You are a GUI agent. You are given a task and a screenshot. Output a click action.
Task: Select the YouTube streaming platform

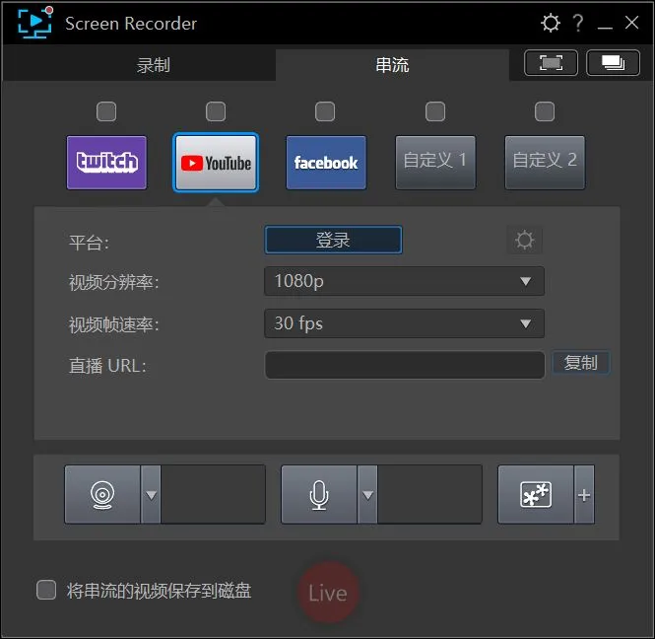click(216, 163)
